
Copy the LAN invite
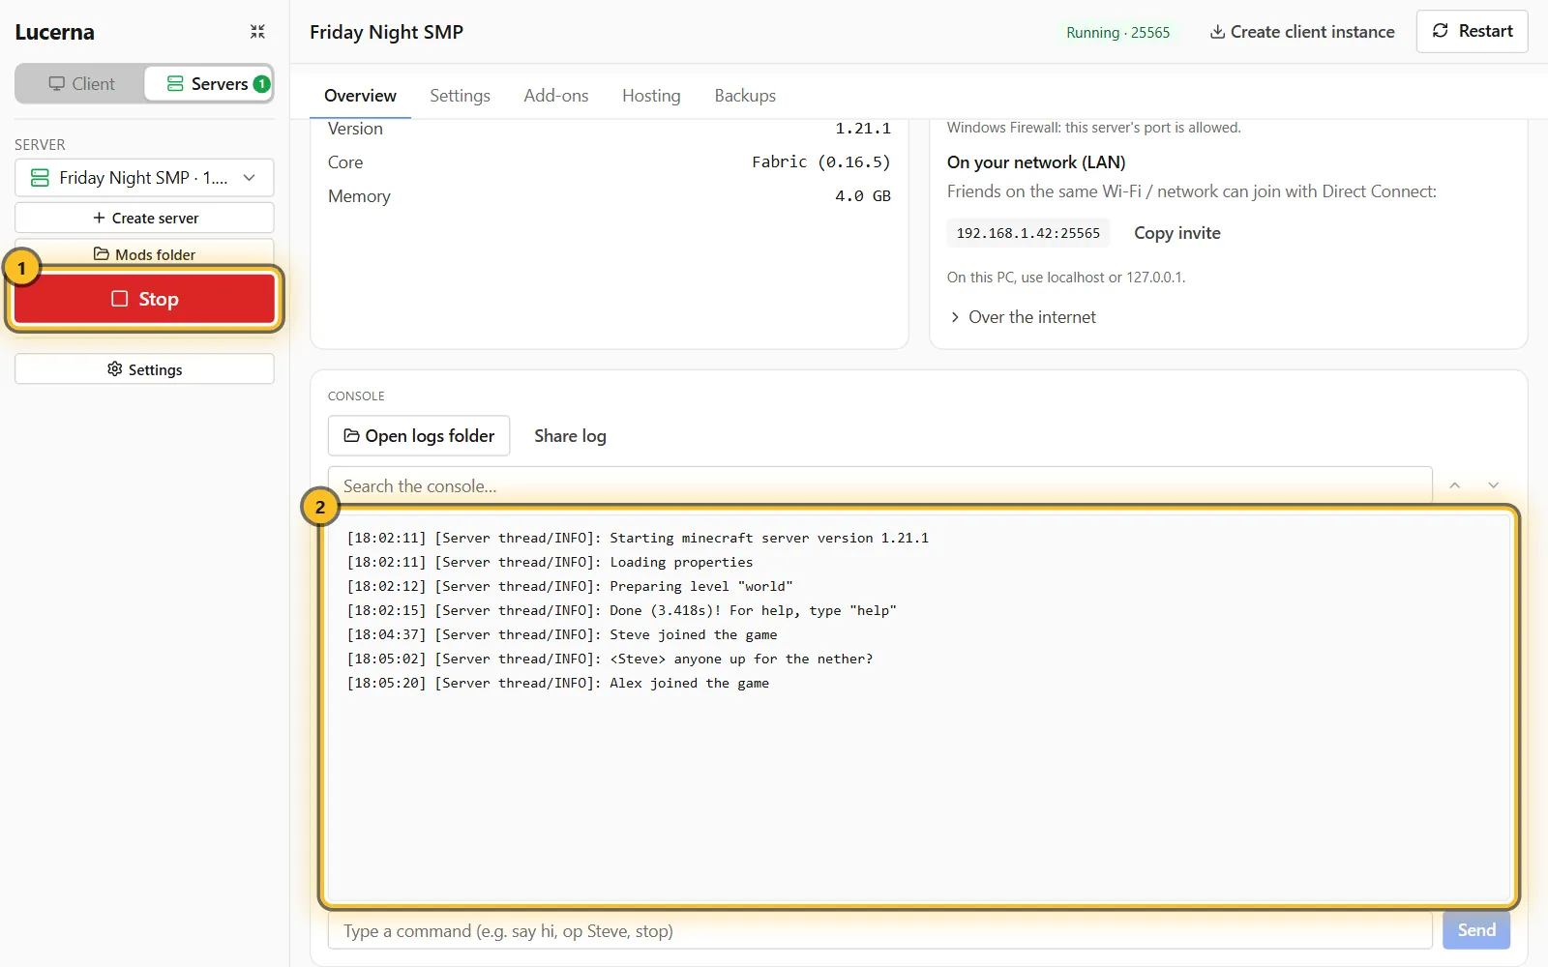pyautogui.click(x=1176, y=233)
